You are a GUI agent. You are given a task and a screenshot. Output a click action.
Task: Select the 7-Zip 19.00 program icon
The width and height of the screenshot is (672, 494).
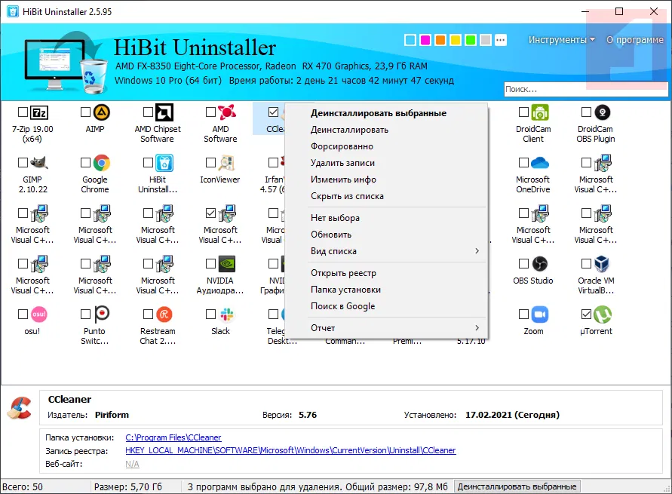(x=39, y=112)
